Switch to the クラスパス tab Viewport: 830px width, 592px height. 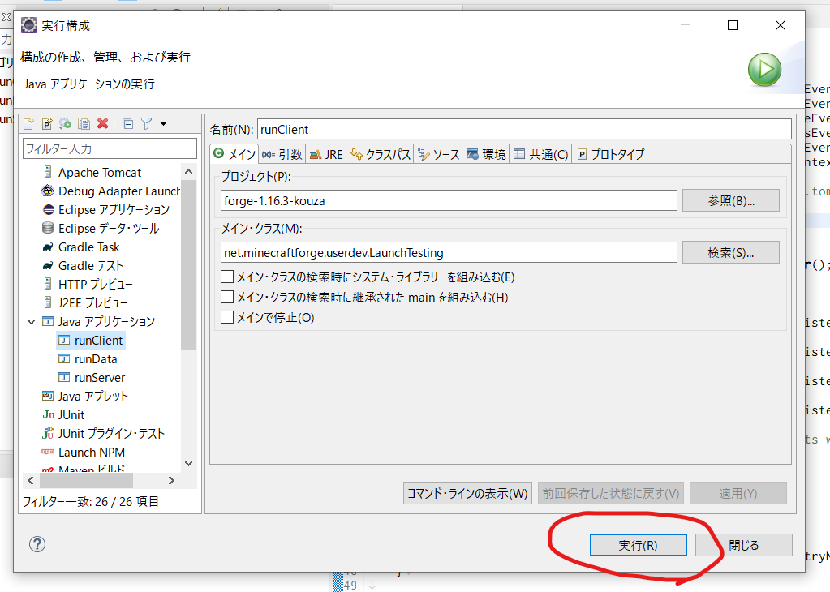[380, 154]
